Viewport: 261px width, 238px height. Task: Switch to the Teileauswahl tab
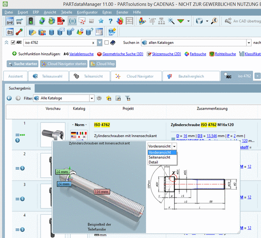point(47,76)
